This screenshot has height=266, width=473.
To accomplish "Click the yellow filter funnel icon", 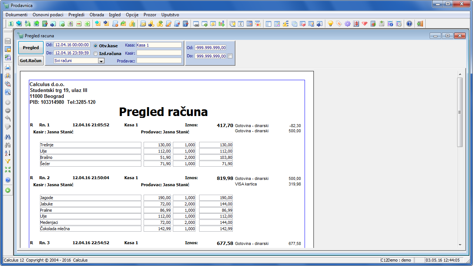I will pyautogui.click(x=8, y=161).
